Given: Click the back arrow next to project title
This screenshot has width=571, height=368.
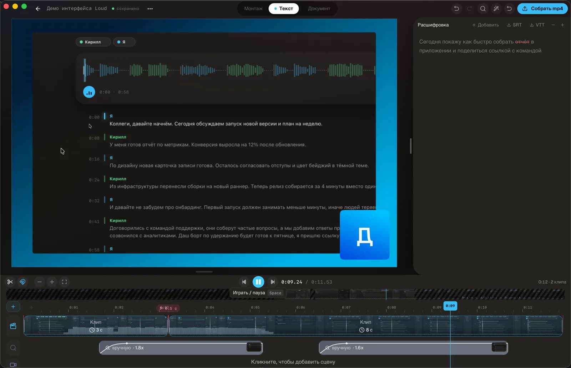Looking at the screenshot, I should 38,9.
